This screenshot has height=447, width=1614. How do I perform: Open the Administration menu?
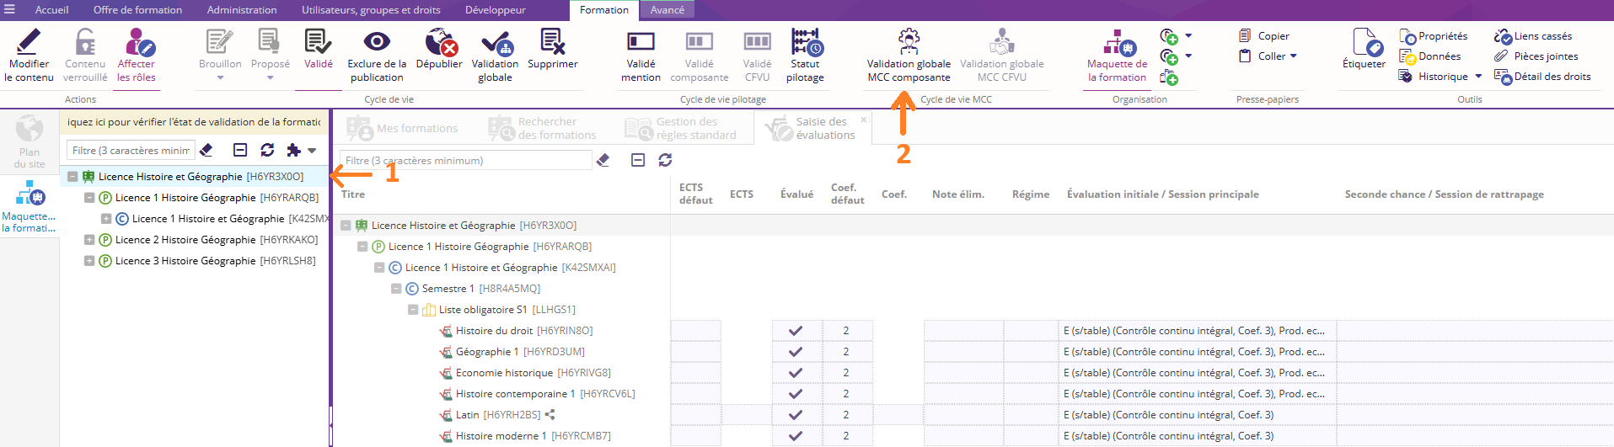pyautogui.click(x=242, y=10)
